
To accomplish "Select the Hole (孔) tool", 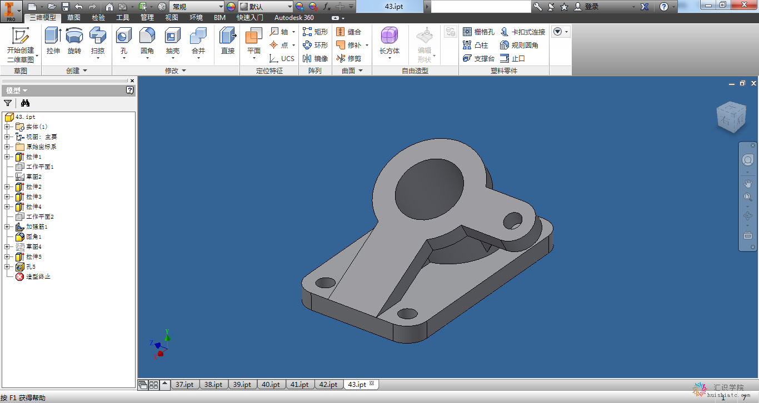I will coord(124,43).
